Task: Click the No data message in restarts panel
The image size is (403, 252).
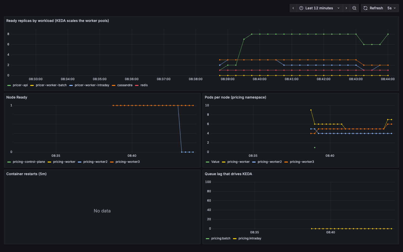Action: point(102,211)
